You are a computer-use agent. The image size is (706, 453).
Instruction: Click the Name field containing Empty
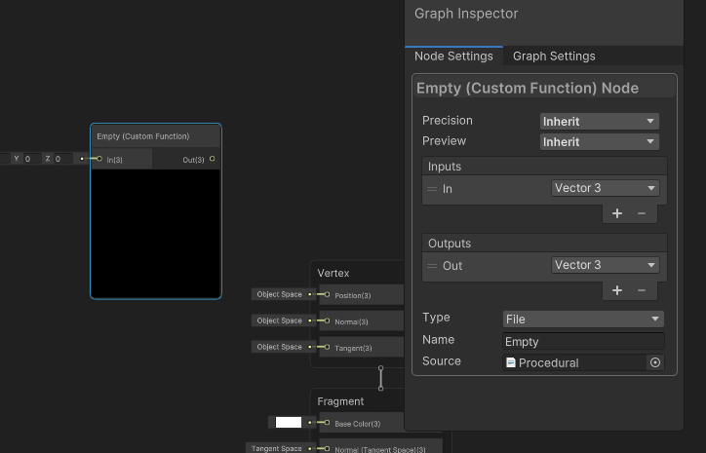(583, 341)
